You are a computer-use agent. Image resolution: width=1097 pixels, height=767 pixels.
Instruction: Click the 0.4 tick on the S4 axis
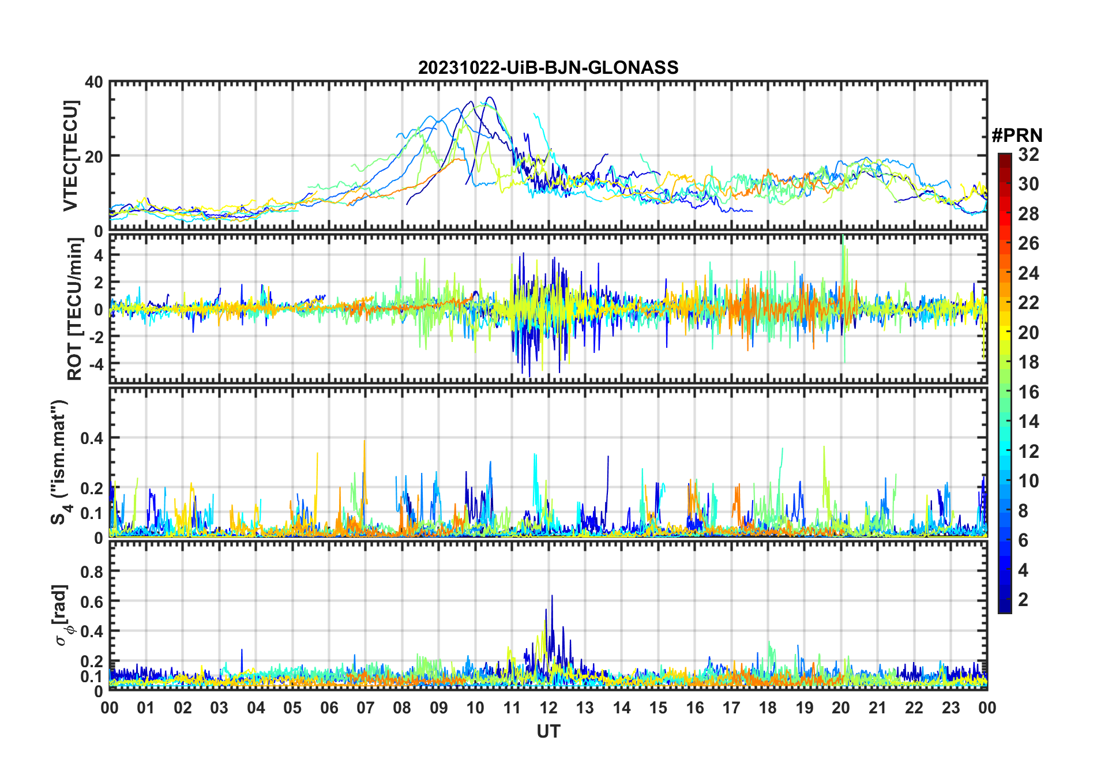92,438
